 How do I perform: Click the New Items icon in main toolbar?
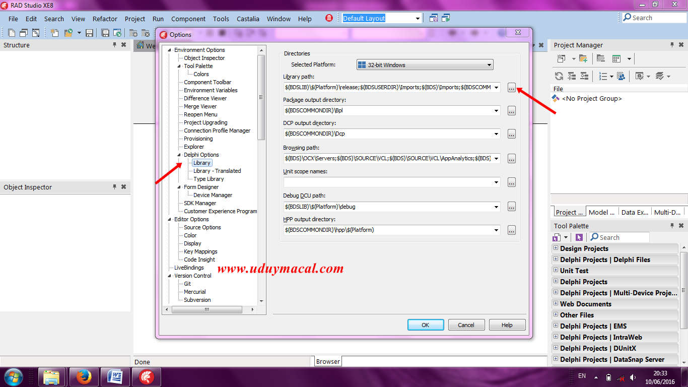tap(54, 33)
